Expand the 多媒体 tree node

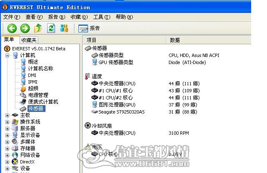coord(7,142)
